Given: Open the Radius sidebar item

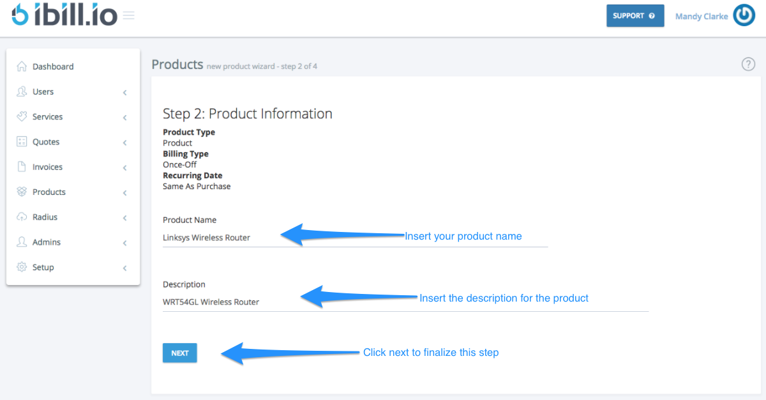Looking at the screenshot, I should pyautogui.click(x=45, y=217).
